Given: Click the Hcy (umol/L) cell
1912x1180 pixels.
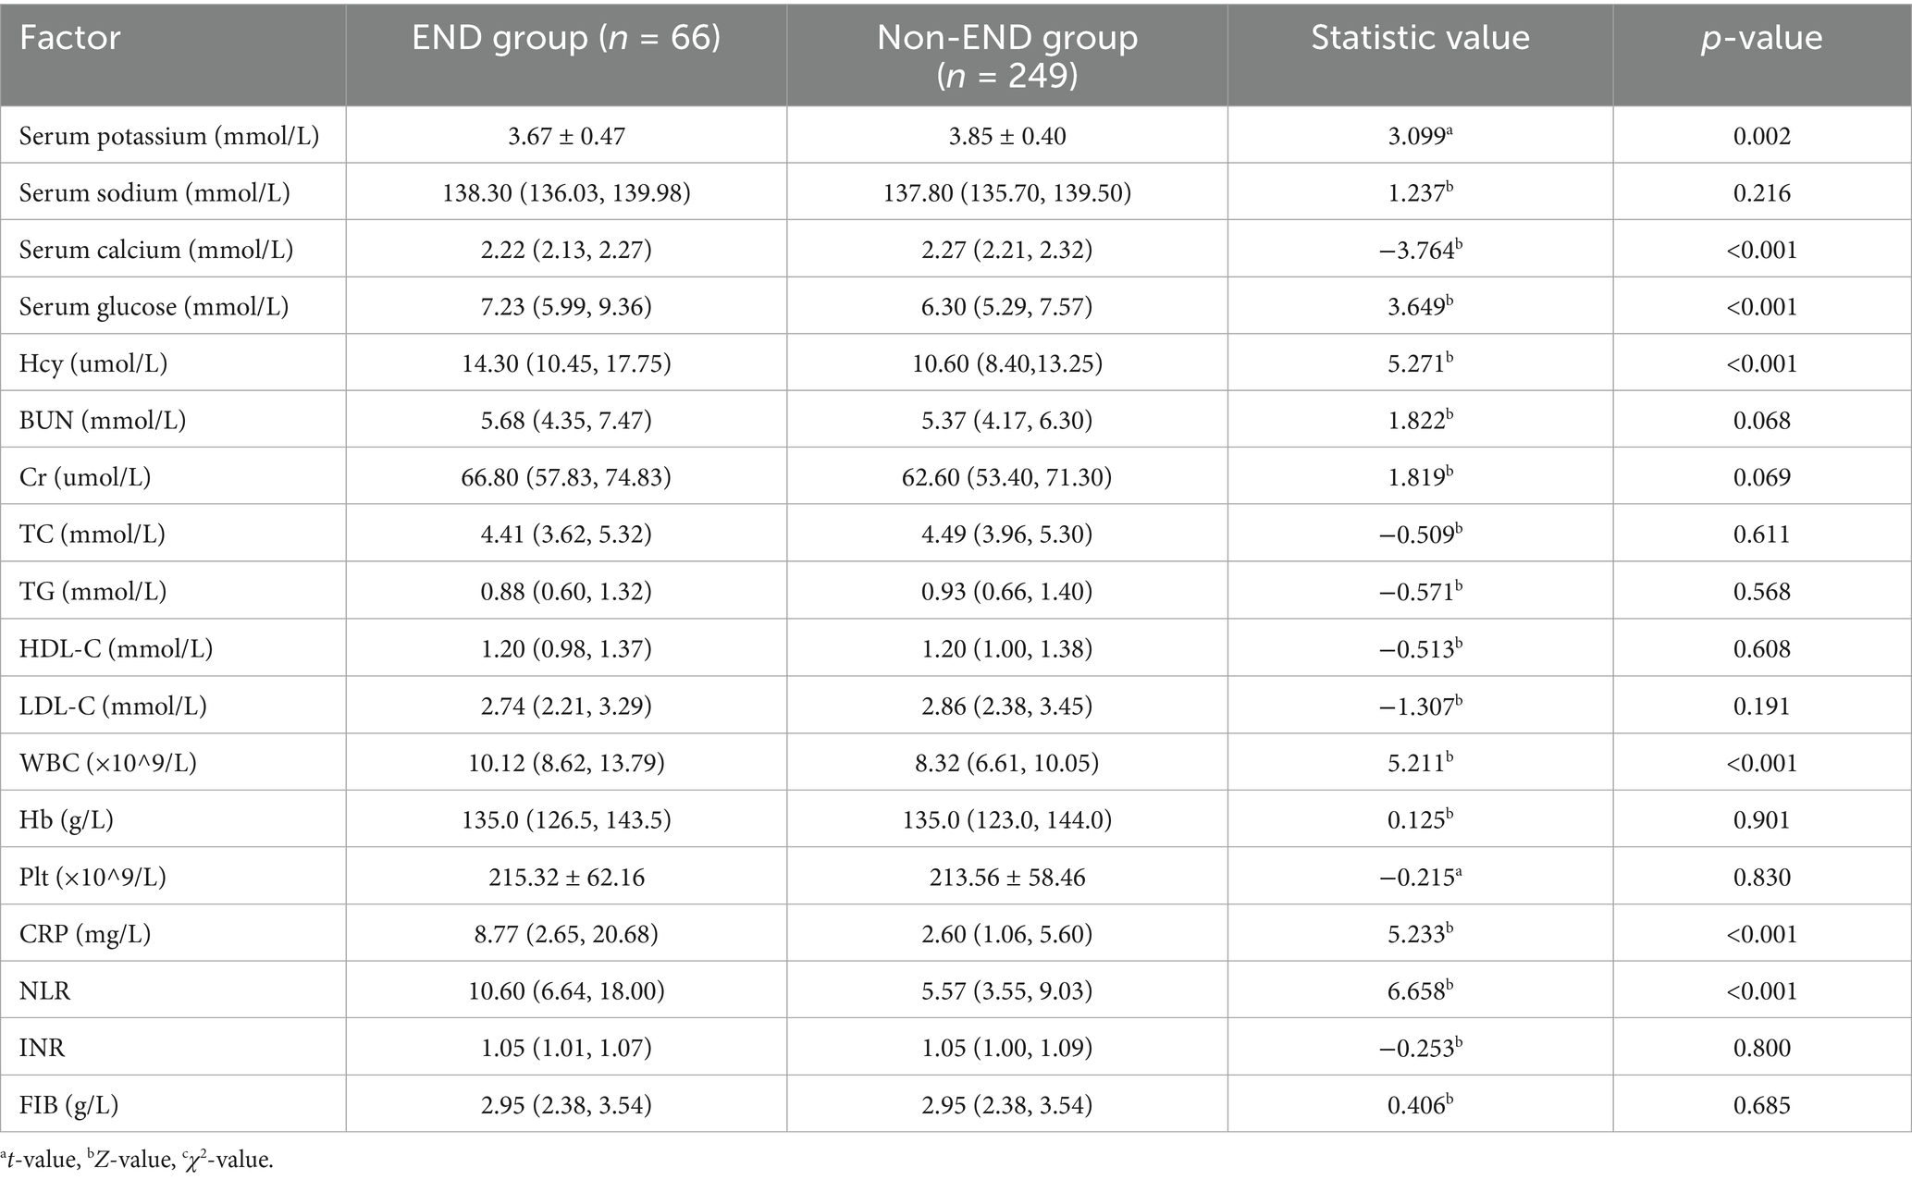Looking at the screenshot, I should (93, 364).
